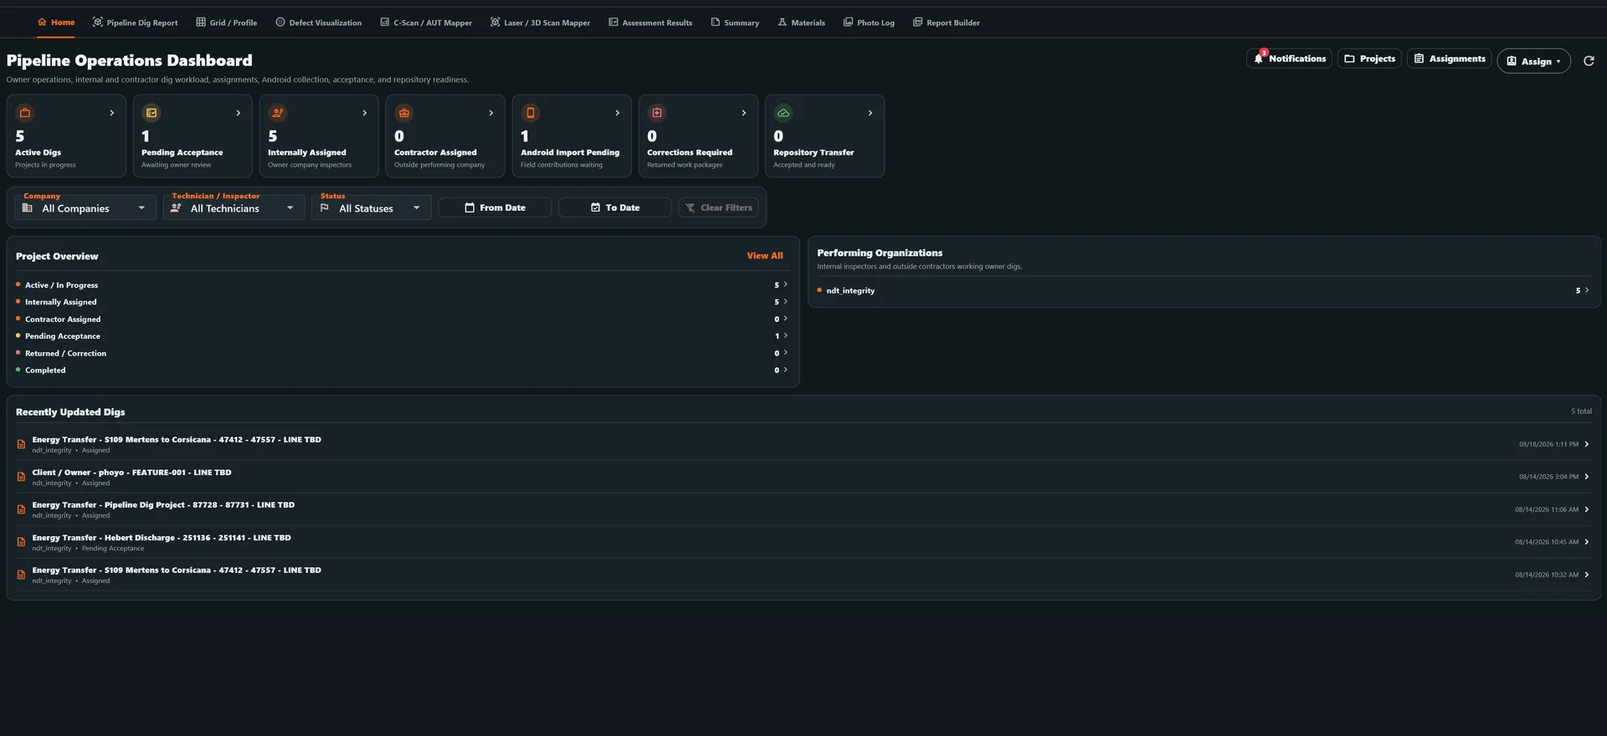Click the document icon for phoyo FEATURE-001 dig
Image resolution: width=1607 pixels, height=736 pixels.
tap(21, 477)
